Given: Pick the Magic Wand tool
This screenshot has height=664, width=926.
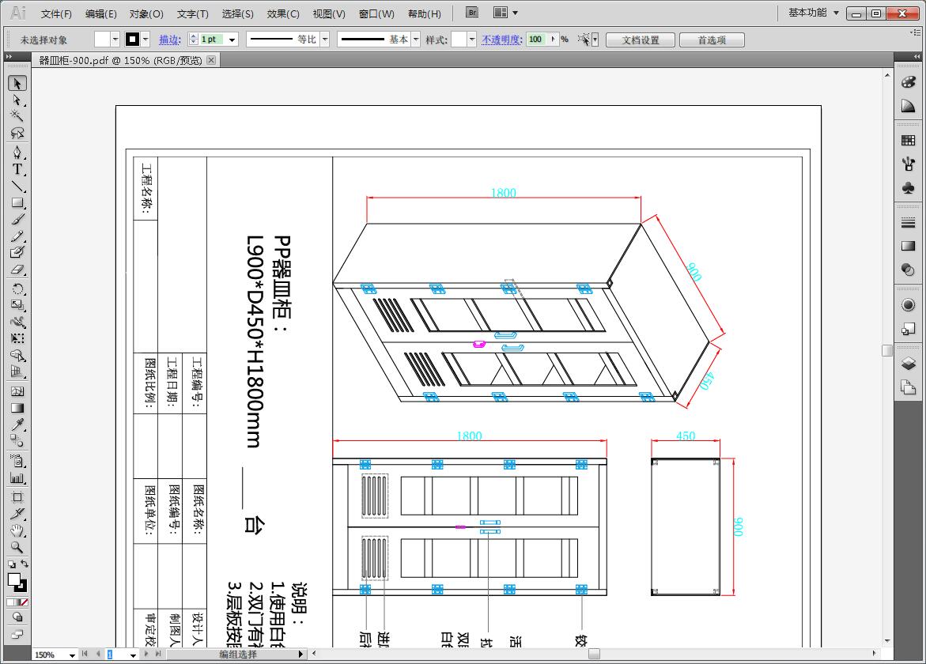Looking at the screenshot, I should click(17, 116).
